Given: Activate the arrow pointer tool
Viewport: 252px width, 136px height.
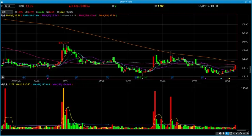Looking at the screenshot, I should (x=227, y=133).
